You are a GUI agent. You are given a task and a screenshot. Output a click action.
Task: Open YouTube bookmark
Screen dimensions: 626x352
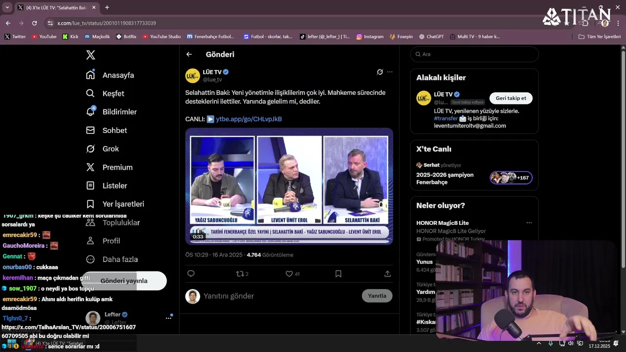click(x=44, y=37)
